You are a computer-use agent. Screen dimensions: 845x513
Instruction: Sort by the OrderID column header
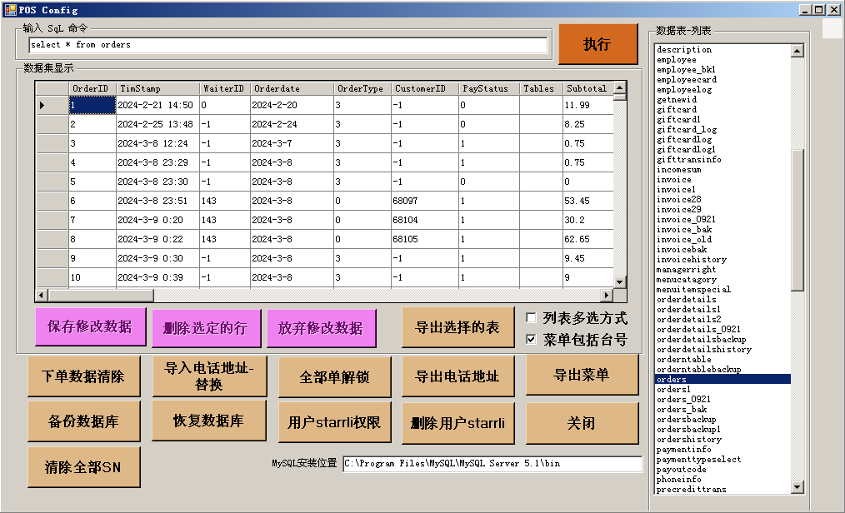pos(90,88)
